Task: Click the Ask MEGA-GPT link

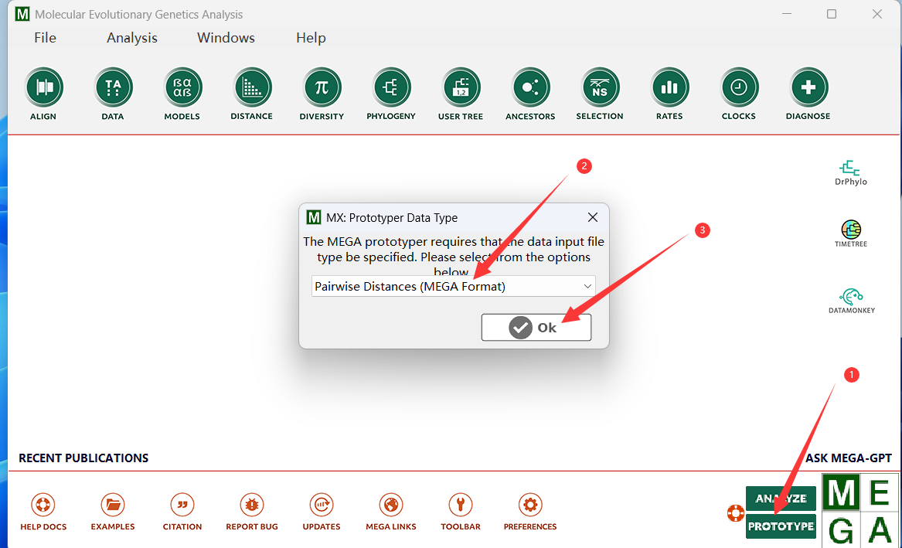Action: click(848, 458)
